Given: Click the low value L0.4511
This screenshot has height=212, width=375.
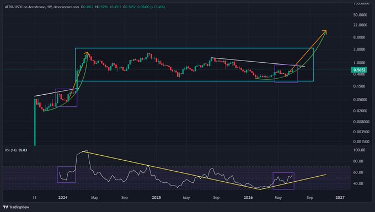Looking at the screenshot, I should tap(116, 7).
